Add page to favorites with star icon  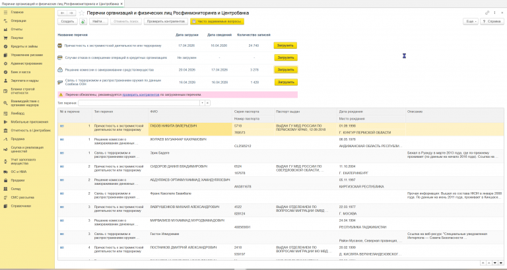82,13
